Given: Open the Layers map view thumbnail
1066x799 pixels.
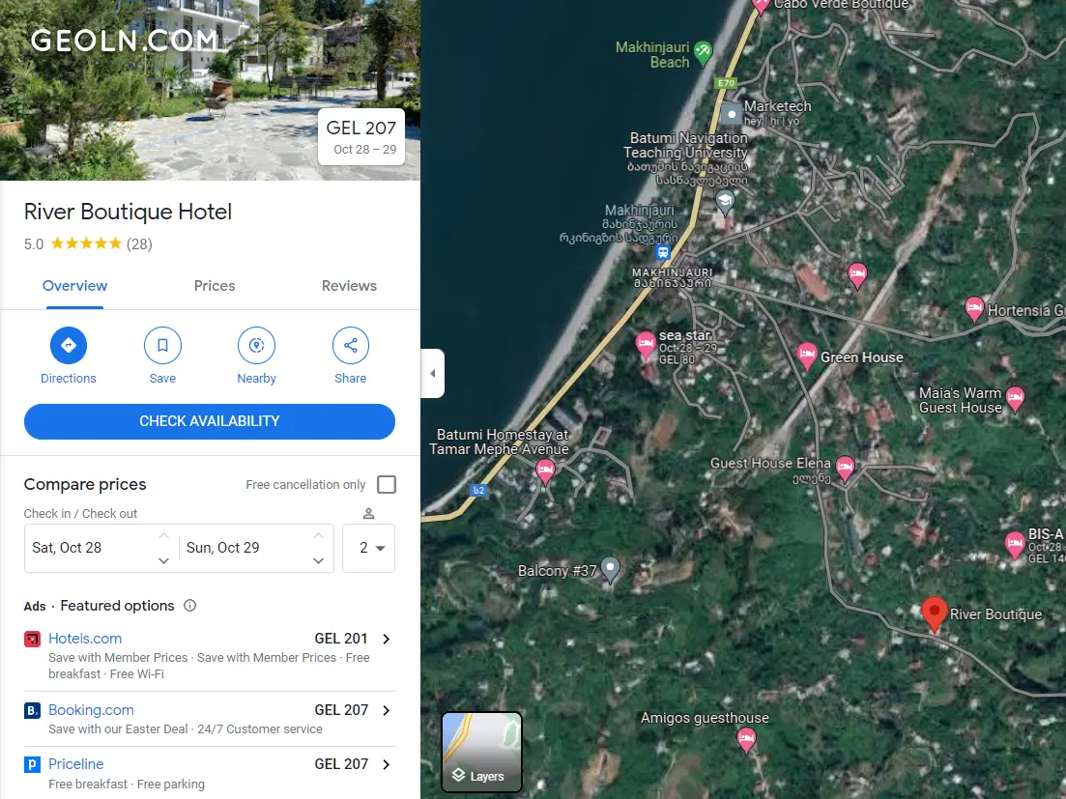Looking at the screenshot, I should 482,752.
